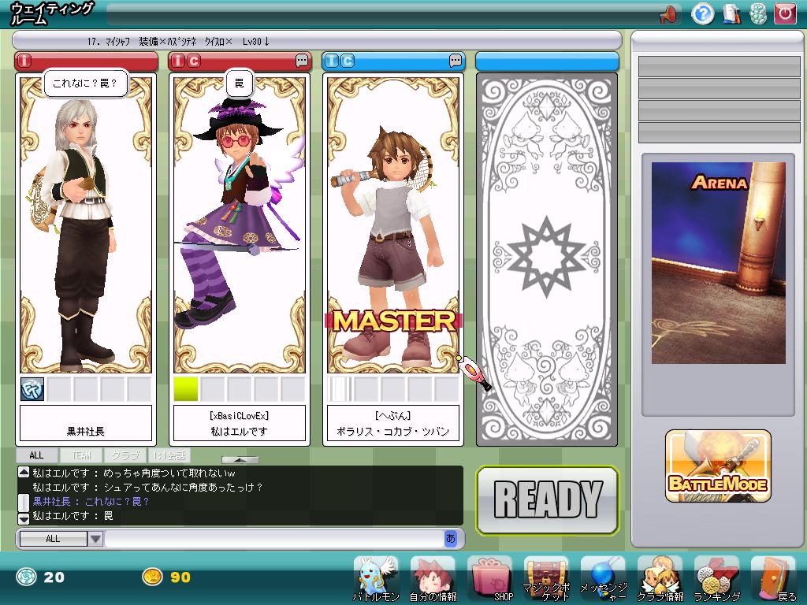The image size is (807, 605).
Task: Open the ランキング rankings icon
Action: click(716, 577)
